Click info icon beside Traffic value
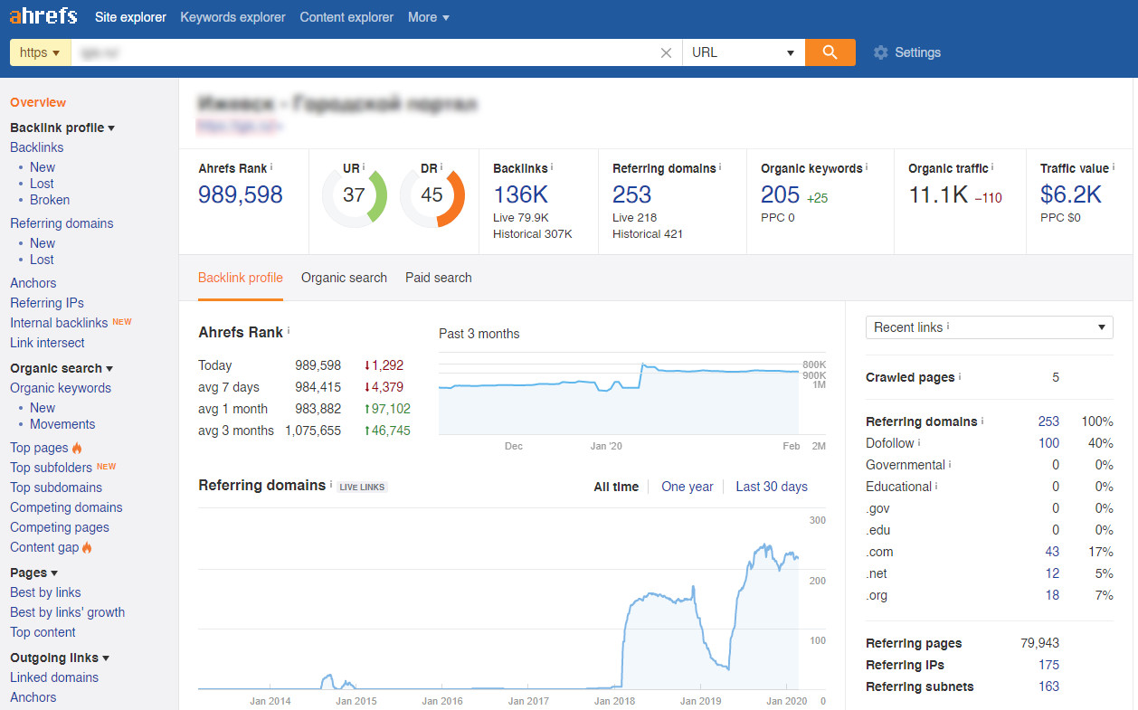This screenshot has height=710, width=1138. [x=1114, y=167]
